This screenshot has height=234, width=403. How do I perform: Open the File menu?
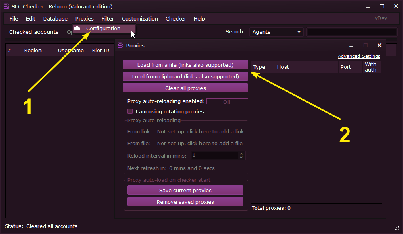(x=14, y=19)
